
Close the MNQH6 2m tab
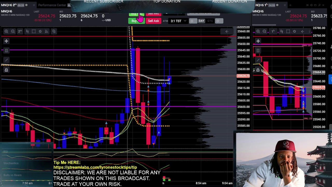pyautogui.click(x=34, y=5)
